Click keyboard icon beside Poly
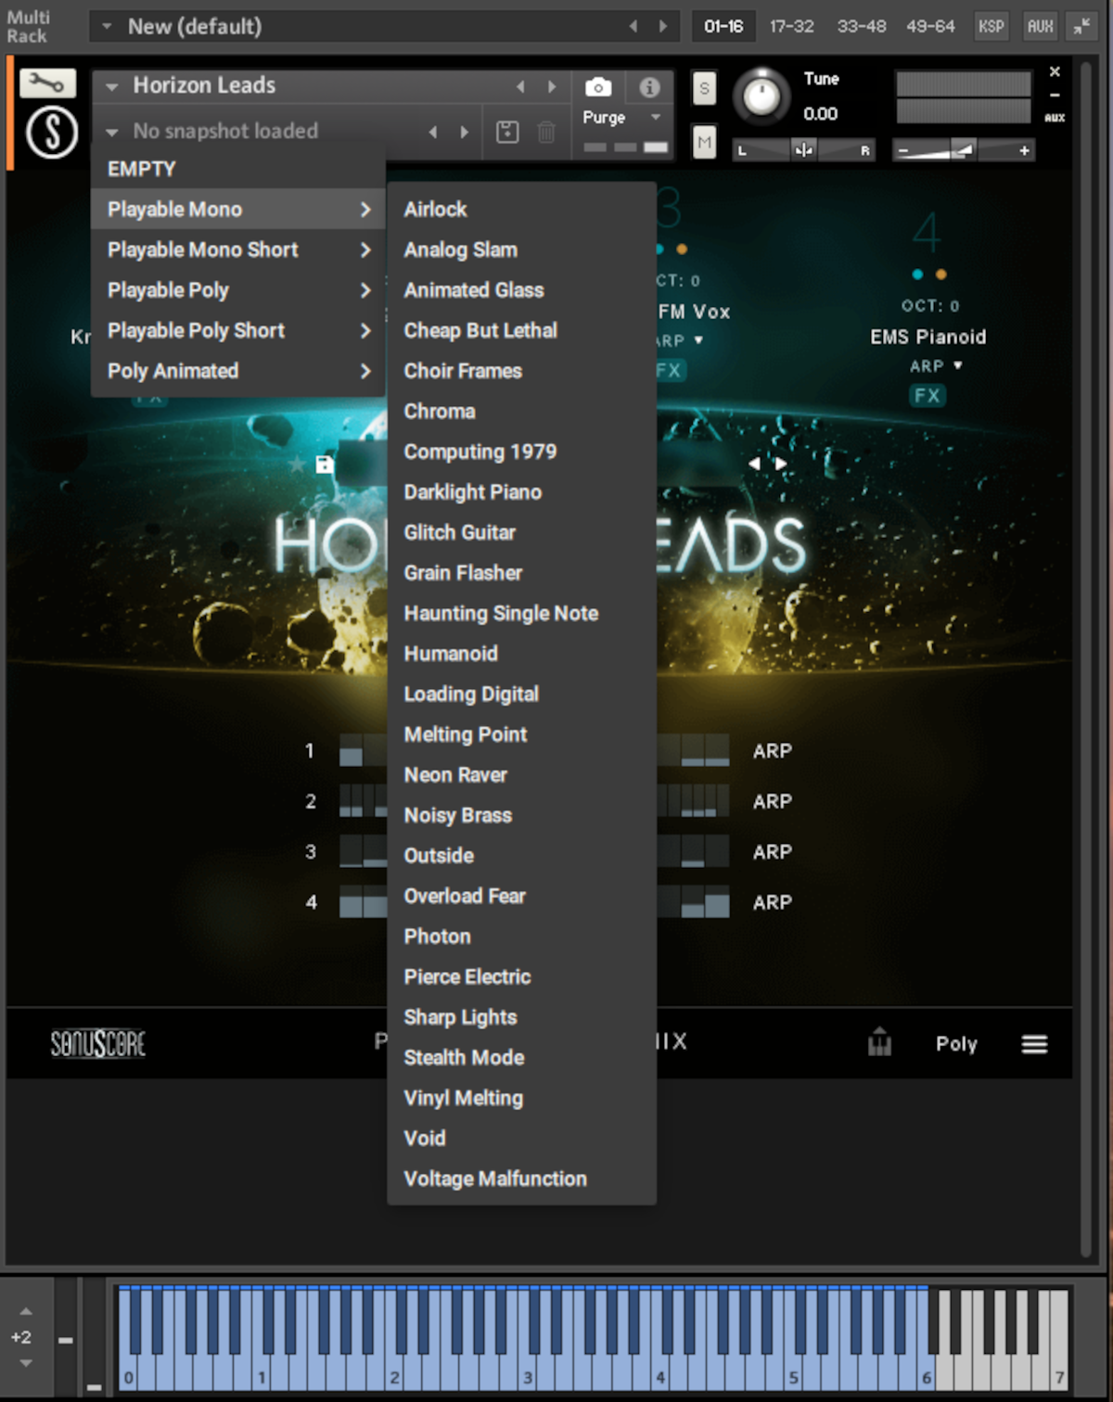The image size is (1113, 1402). click(x=879, y=1043)
